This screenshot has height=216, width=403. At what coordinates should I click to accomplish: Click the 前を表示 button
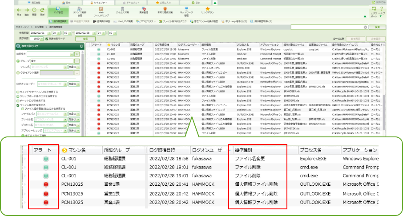(355, 39)
